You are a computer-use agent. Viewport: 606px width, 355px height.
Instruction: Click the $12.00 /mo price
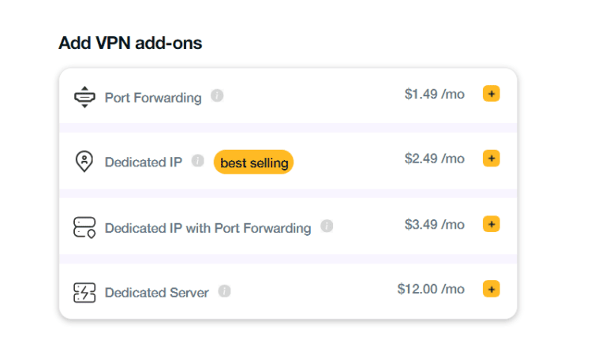click(x=431, y=289)
